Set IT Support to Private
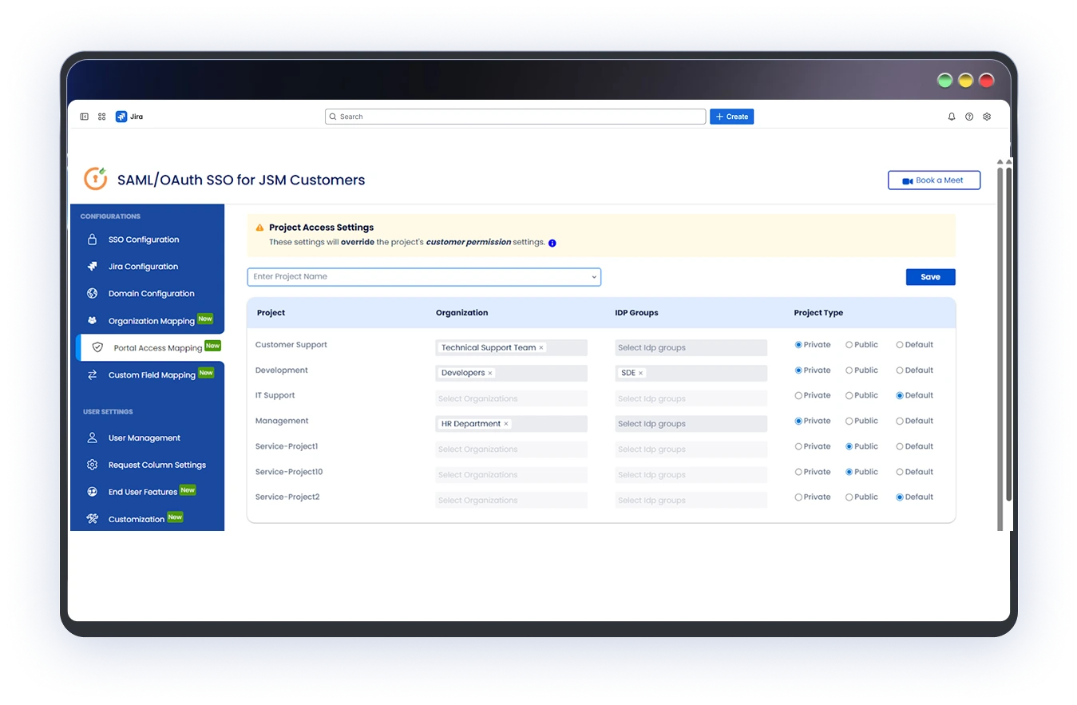 coord(798,395)
